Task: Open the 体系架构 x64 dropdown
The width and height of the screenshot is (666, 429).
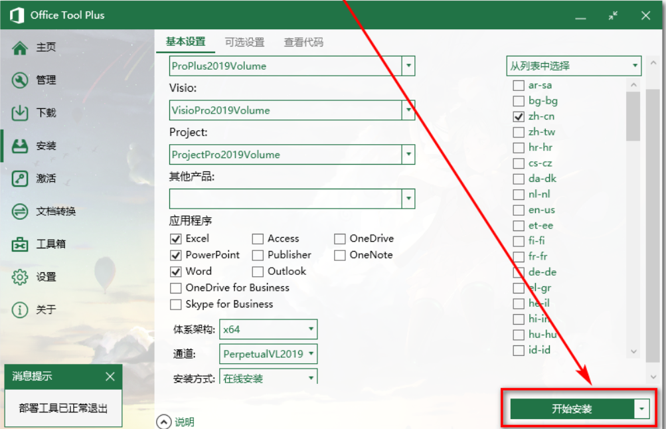Action: [268, 329]
